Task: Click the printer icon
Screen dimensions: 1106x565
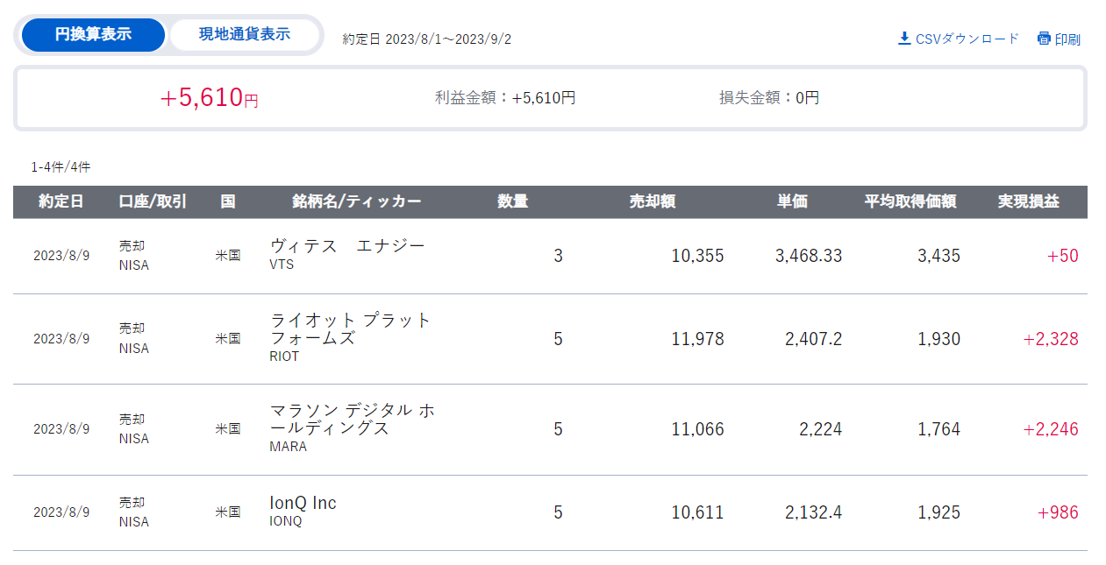Action: pyautogui.click(x=1044, y=39)
